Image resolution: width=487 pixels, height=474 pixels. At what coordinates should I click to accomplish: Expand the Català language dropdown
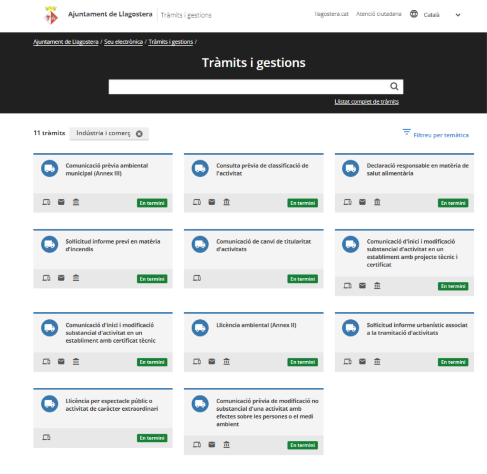tap(458, 15)
